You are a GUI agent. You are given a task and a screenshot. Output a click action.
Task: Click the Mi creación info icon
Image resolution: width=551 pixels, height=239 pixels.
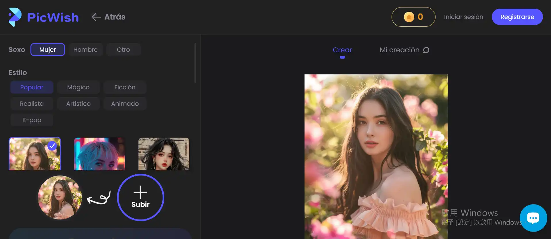(426, 50)
